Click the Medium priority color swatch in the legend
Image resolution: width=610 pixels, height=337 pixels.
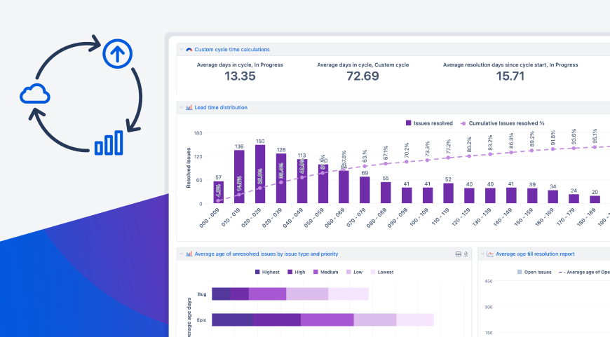click(x=316, y=272)
